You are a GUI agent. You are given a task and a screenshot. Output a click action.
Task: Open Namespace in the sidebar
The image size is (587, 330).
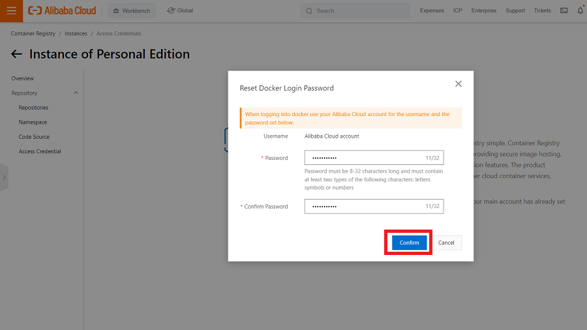tap(33, 122)
